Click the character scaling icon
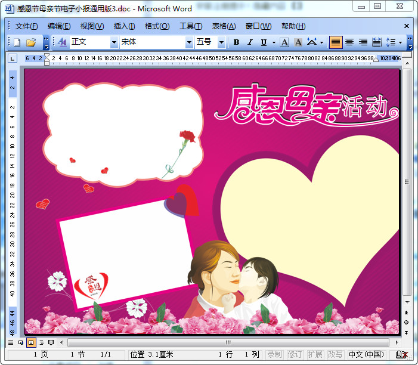Image resolution: width=418 pixels, height=365 pixels. pyautogui.click(x=312, y=42)
